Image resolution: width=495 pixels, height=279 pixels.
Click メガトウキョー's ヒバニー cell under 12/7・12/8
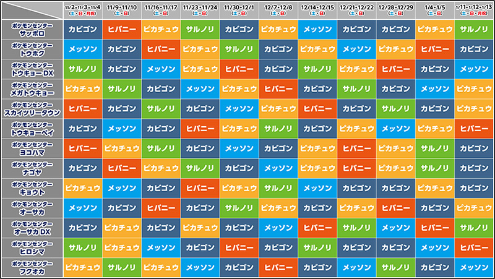point(278,89)
